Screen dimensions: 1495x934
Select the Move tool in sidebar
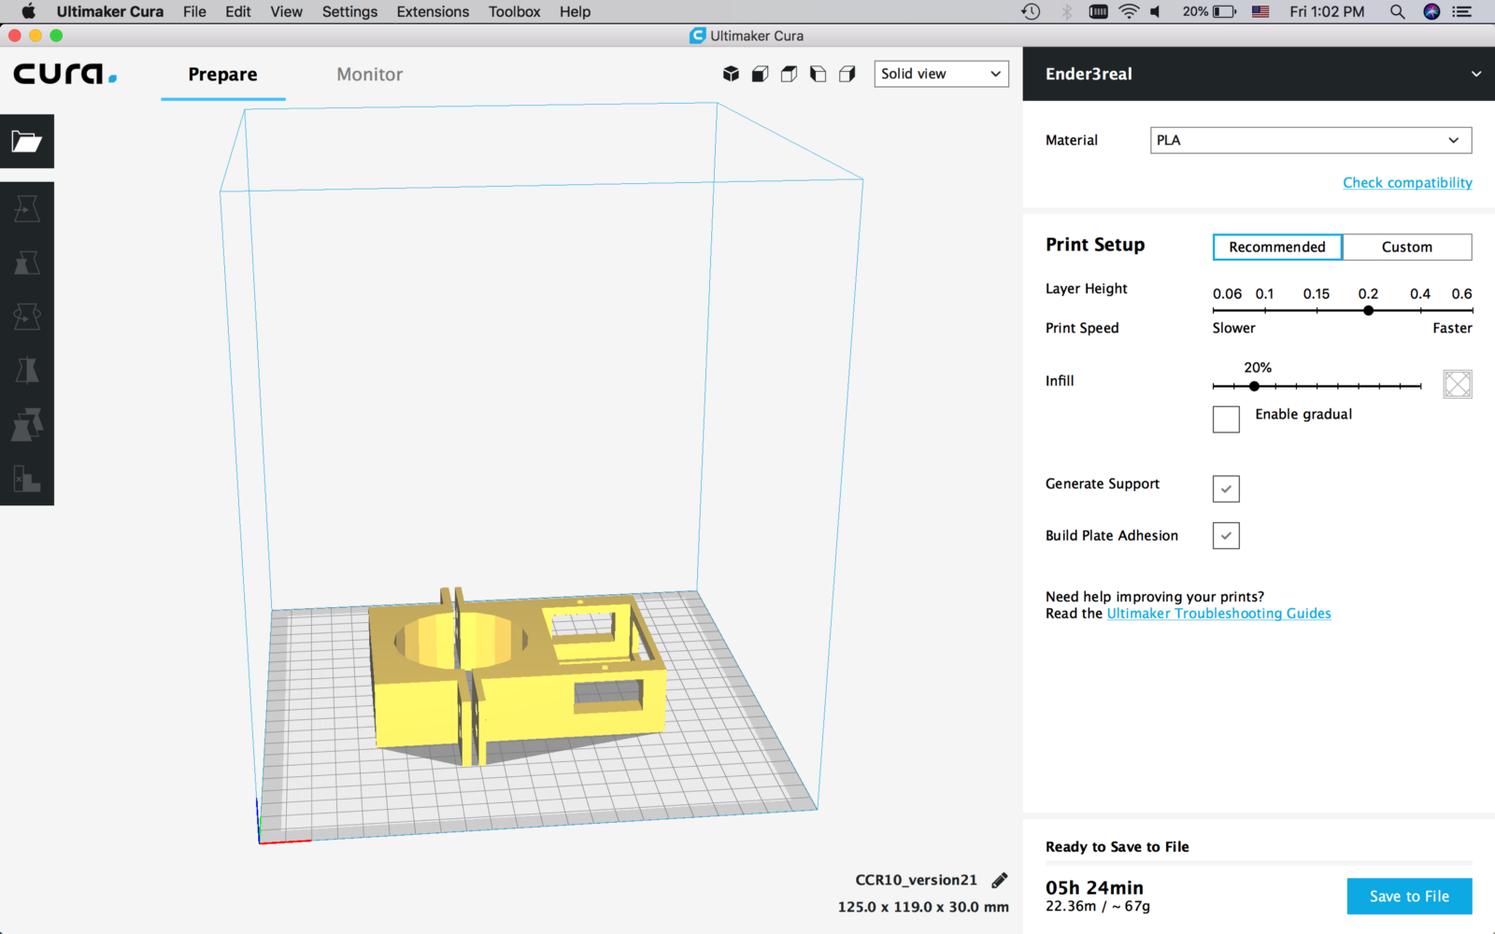pyautogui.click(x=26, y=209)
